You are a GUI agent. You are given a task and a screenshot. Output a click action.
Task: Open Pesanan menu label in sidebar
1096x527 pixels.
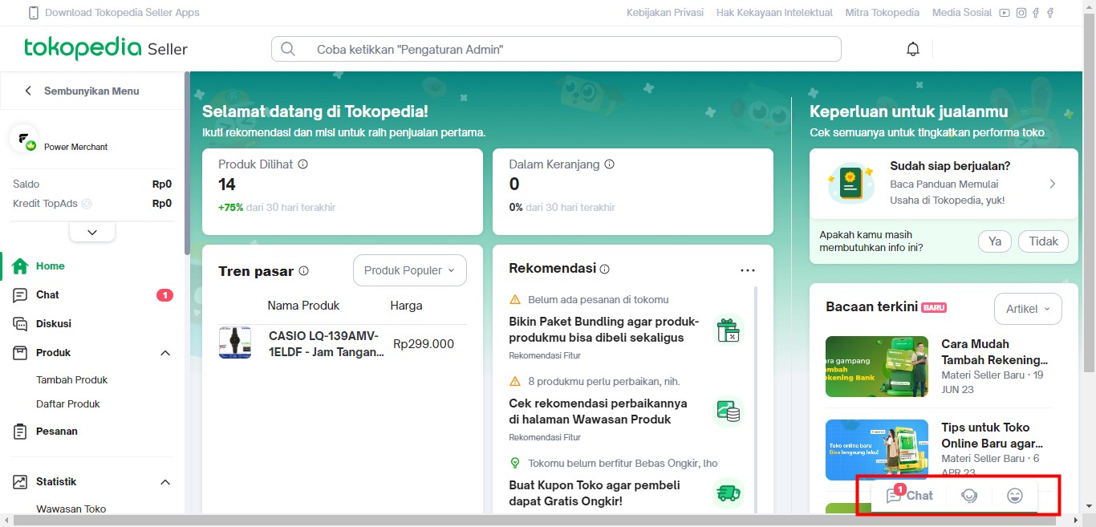coord(57,432)
